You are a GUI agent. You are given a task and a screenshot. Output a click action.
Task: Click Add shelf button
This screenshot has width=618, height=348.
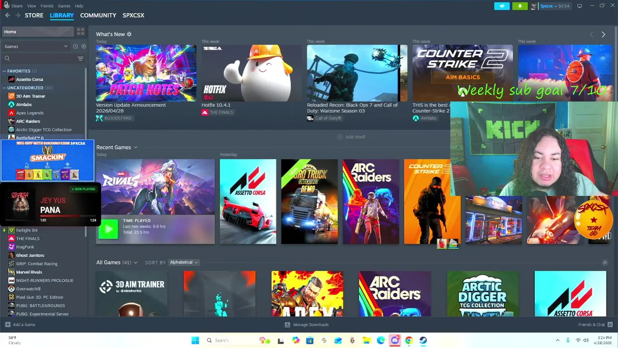[351, 137]
